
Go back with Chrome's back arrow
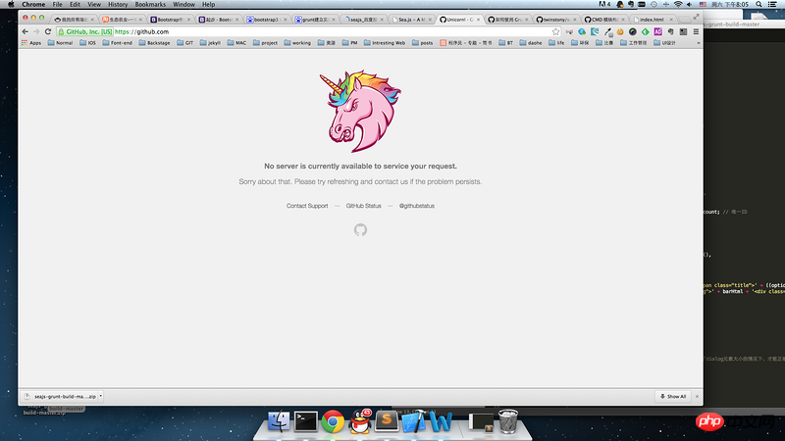(26, 31)
